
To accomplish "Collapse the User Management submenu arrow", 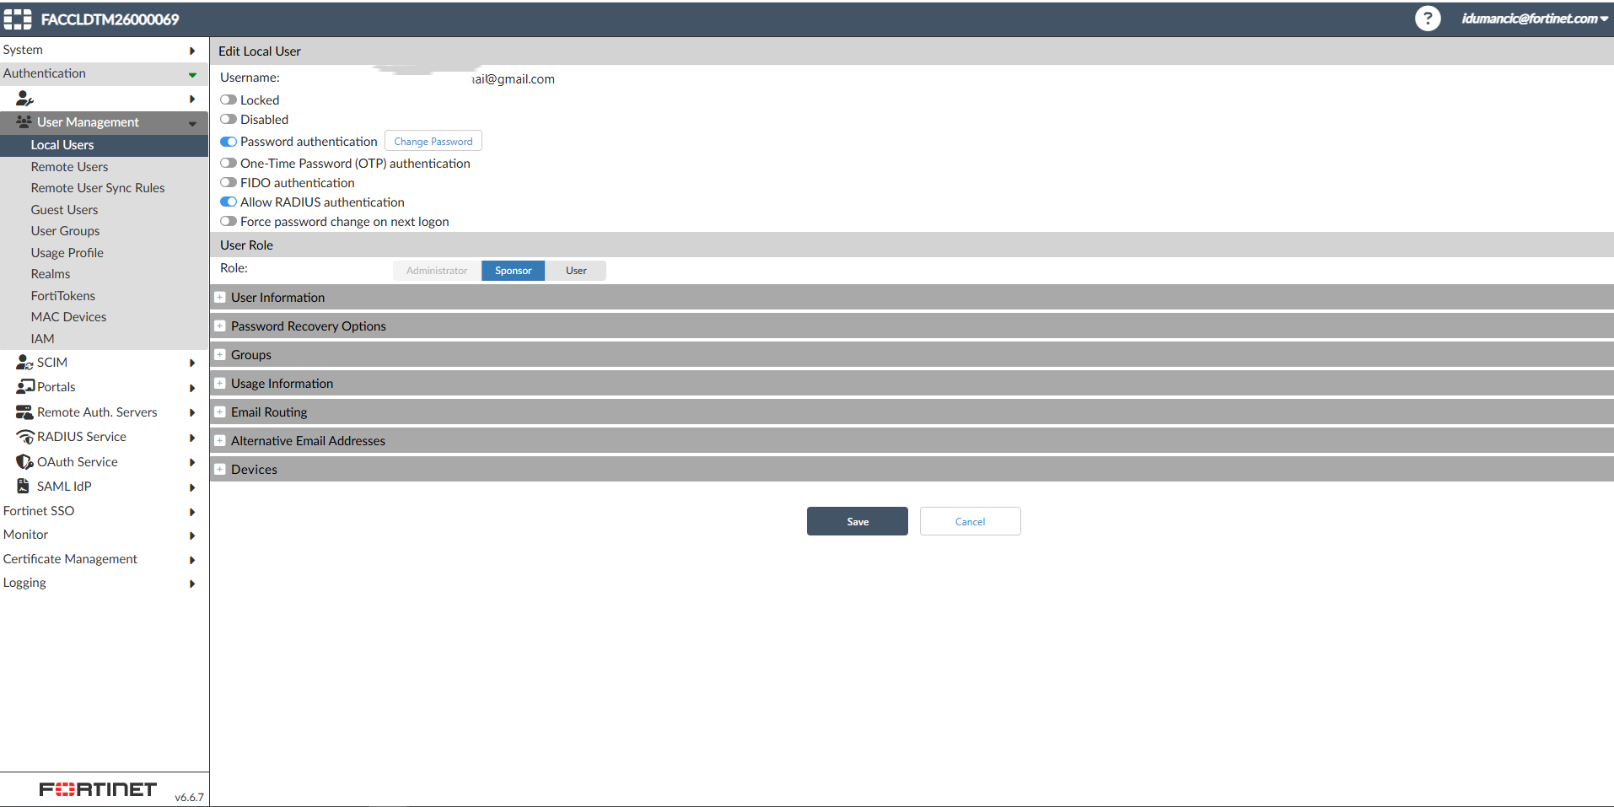I will [x=192, y=123].
